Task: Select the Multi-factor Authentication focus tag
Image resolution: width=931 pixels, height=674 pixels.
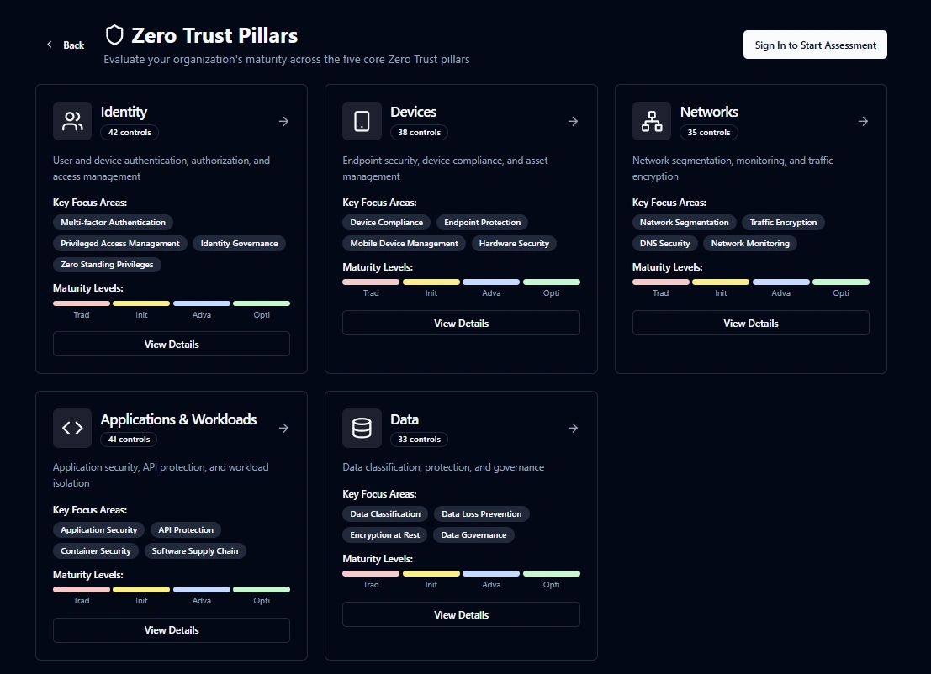Action: (113, 223)
